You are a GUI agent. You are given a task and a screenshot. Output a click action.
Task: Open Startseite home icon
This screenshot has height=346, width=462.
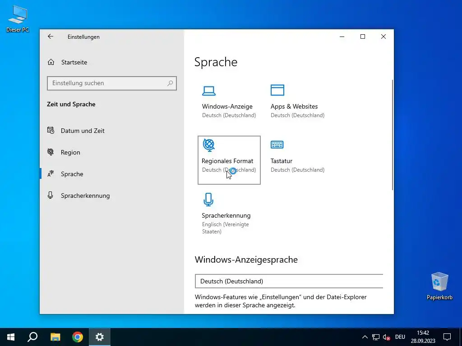coord(51,62)
